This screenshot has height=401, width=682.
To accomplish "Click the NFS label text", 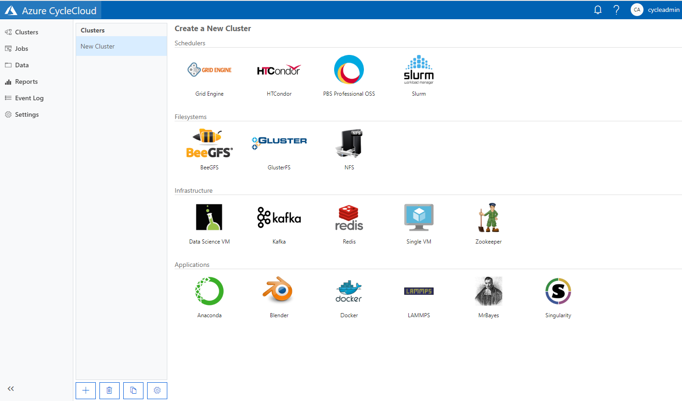I will [x=349, y=168].
